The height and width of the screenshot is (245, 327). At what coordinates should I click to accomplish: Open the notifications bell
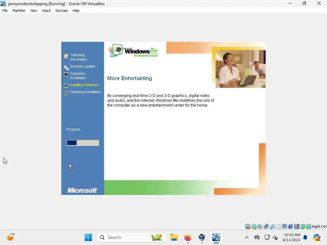point(305,237)
